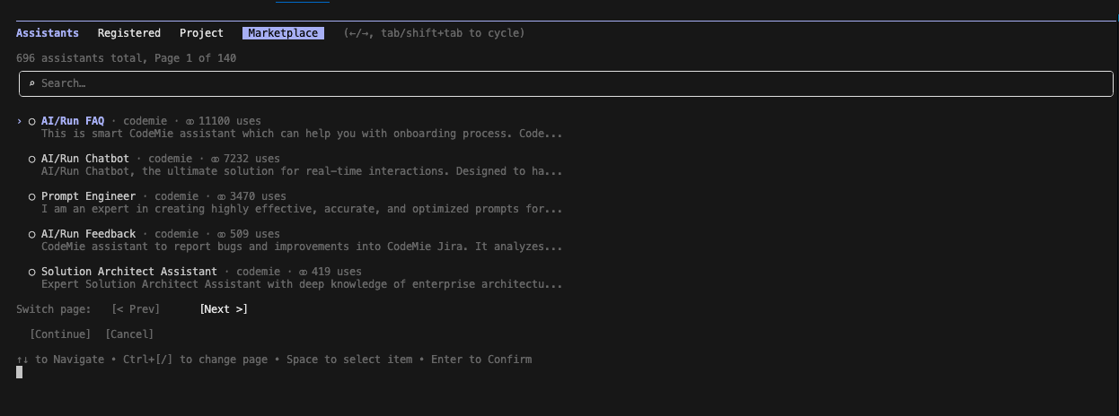Select the AI/Run Feedback radio circle

point(31,234)
